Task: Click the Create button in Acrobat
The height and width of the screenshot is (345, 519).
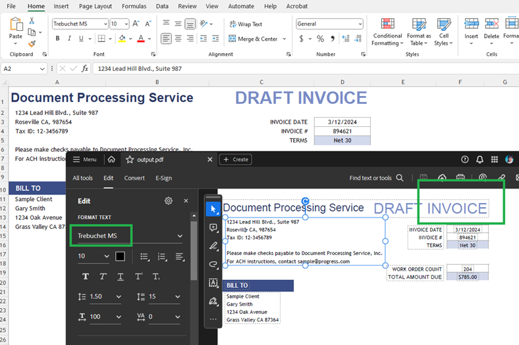Action: [x=235, y=159]
